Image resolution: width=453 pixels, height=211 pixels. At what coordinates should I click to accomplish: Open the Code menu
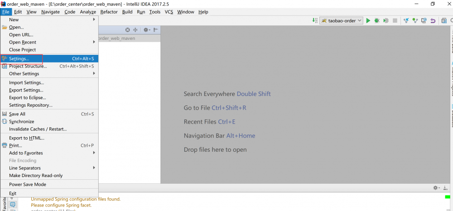point(70,12)
